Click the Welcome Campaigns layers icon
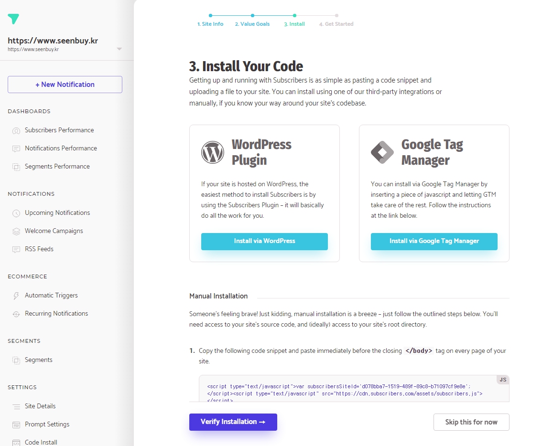Screen dimensions: 553x446 click(16, 231)
